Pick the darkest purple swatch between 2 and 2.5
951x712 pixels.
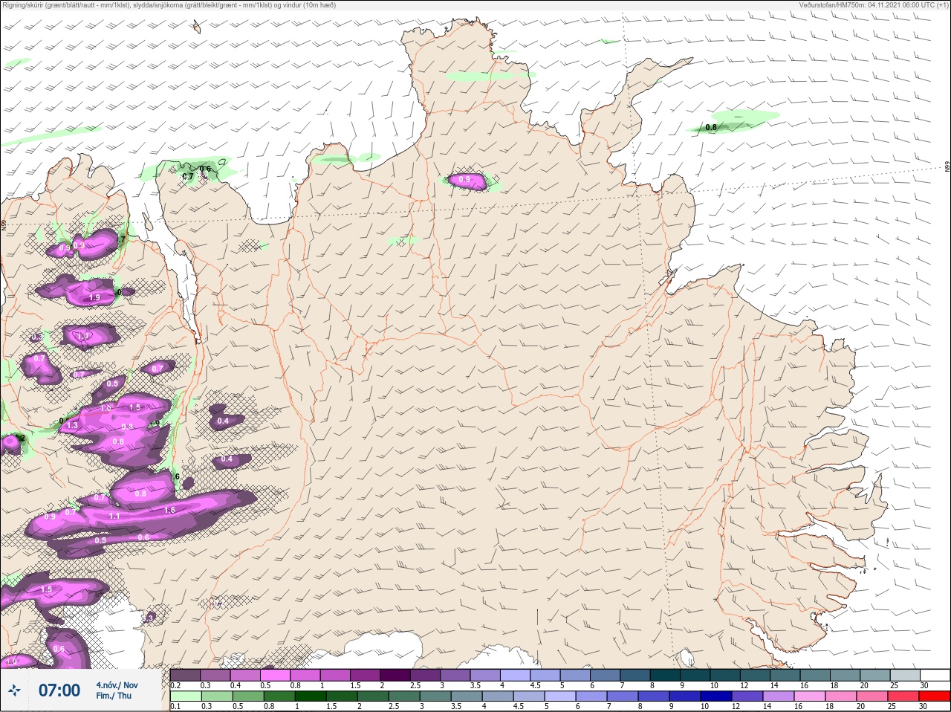396,675
